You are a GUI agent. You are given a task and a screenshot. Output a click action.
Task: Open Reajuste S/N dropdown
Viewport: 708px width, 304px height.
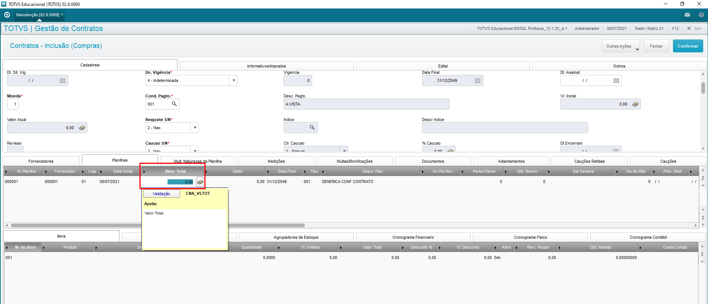(195, 128)
